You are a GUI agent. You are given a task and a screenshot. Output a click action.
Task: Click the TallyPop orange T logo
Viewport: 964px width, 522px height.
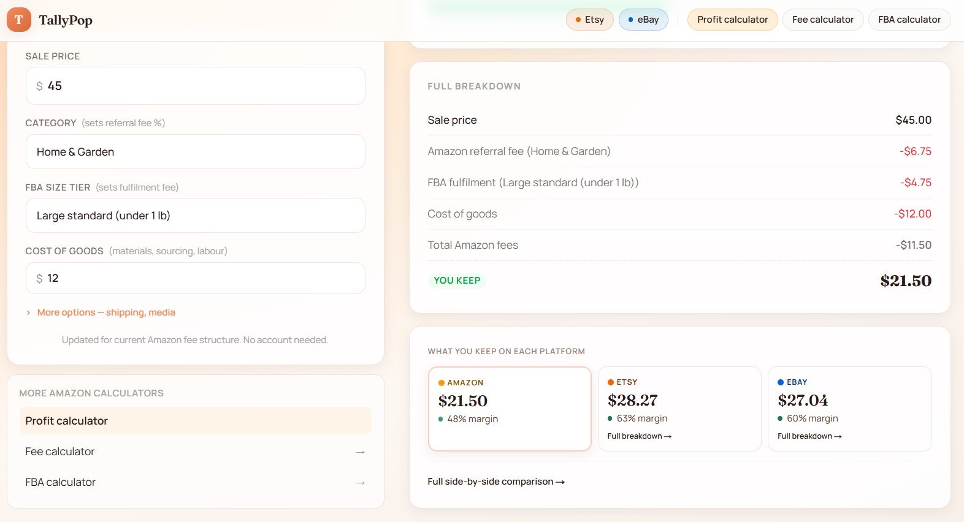[x=19, y=20]
